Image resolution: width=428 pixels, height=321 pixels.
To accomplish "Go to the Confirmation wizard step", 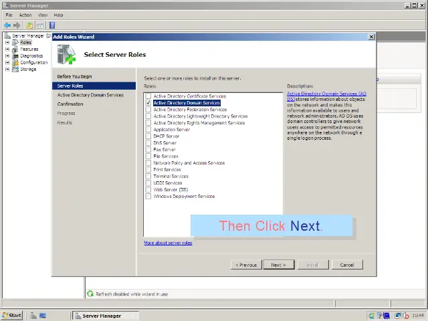I will tap(70, 104).
